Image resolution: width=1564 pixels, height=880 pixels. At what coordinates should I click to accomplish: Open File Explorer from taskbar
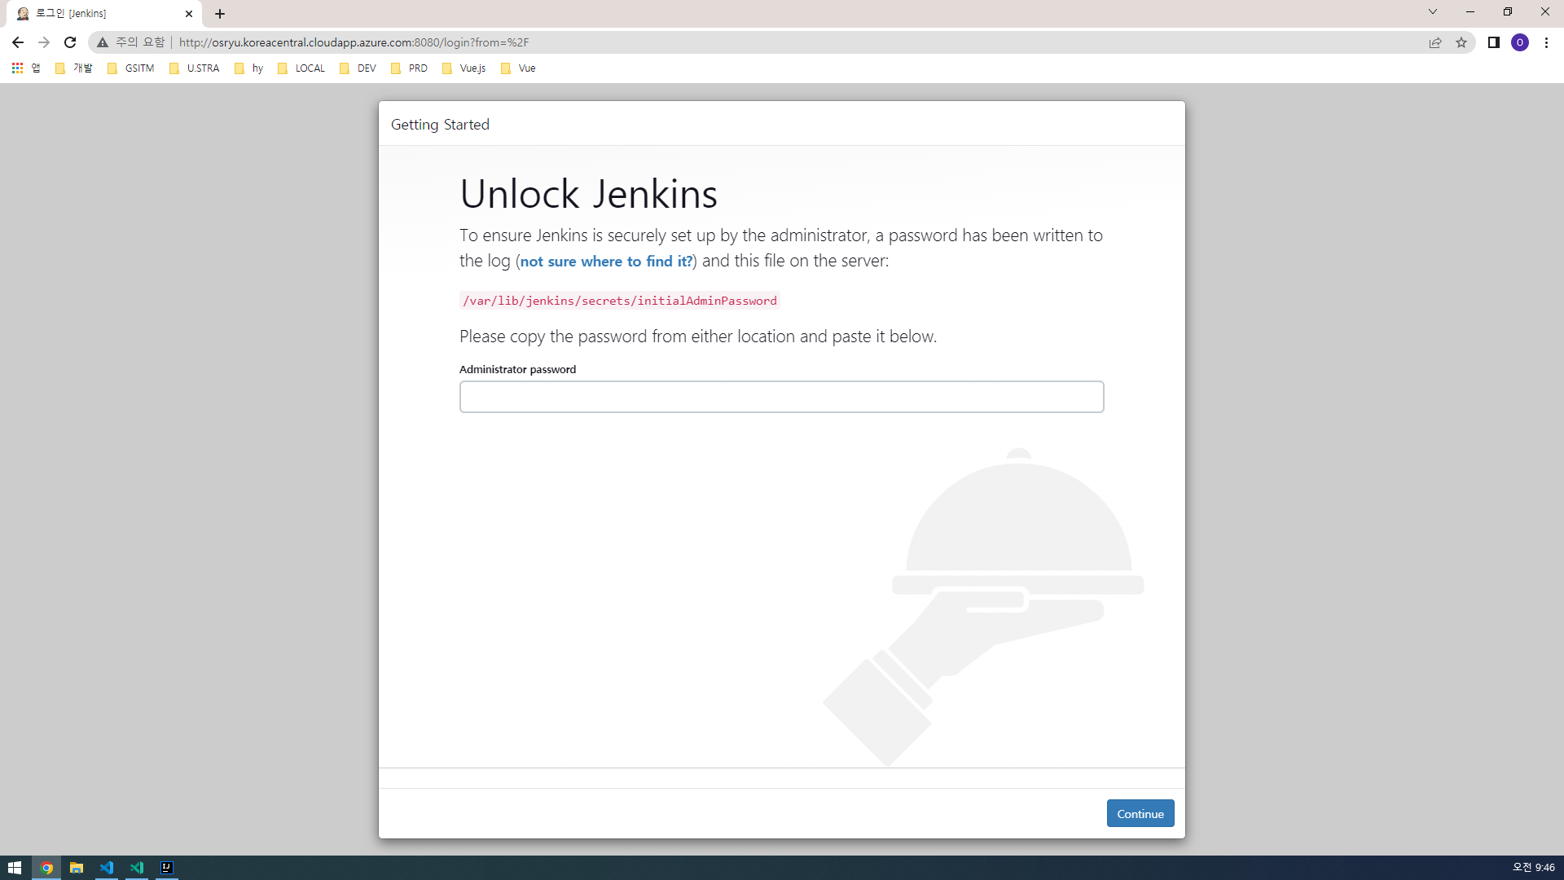[77, 868]
